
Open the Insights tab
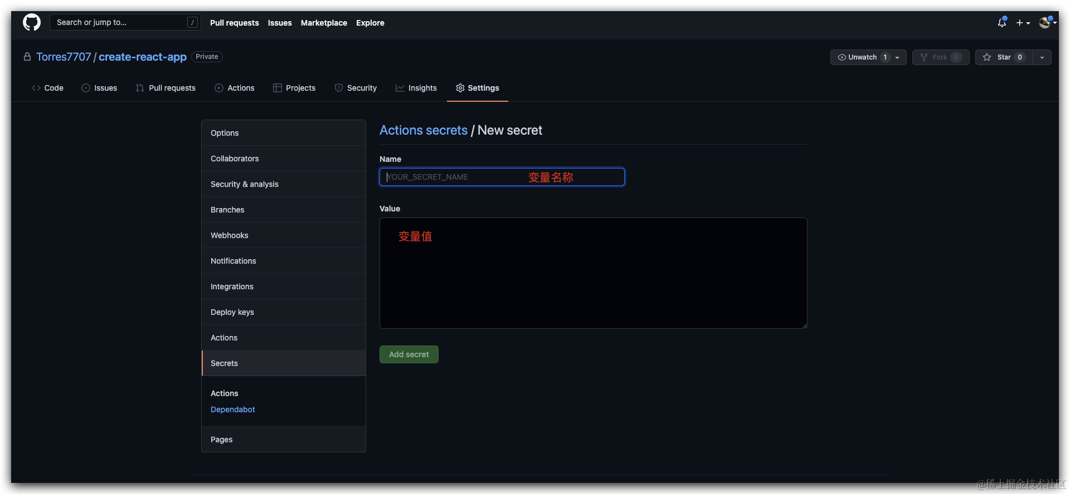tap(416, 88)
